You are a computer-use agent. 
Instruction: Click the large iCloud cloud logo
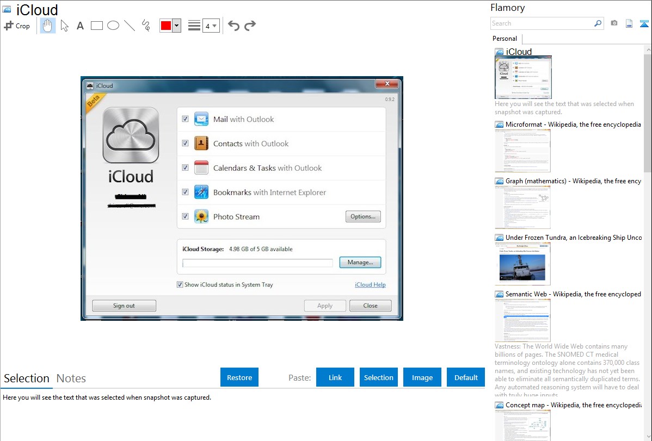pos(131,135)
